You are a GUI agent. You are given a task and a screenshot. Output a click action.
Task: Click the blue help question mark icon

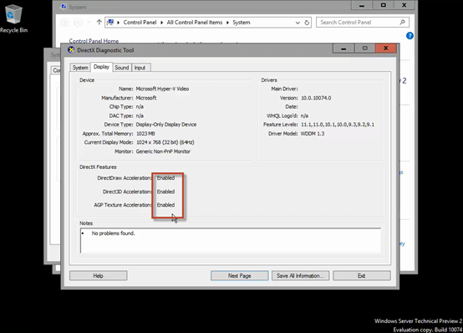(x=410, y=36)
